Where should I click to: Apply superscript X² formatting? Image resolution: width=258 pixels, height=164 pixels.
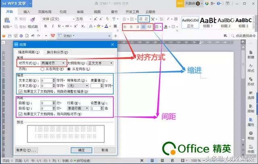coord(76,26)
